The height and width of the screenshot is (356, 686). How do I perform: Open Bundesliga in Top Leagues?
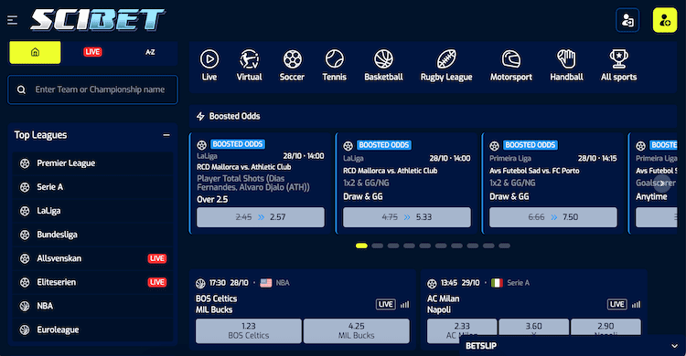click(x=92, y=235)
